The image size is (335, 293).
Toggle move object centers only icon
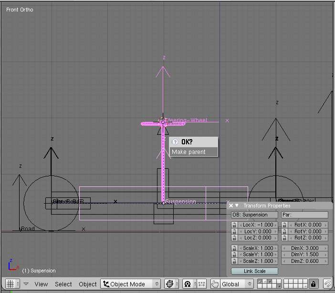click(x=201, y=284)
